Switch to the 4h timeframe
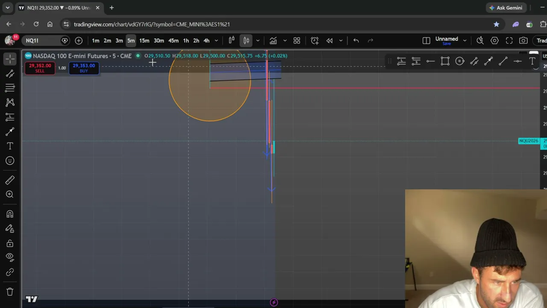The height and width of the screenshot is (308, 547). (x=206, y=41)
